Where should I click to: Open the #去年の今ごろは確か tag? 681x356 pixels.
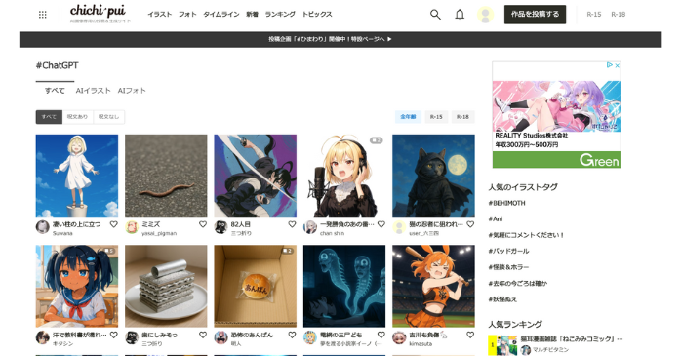click(x=518, y=284)
